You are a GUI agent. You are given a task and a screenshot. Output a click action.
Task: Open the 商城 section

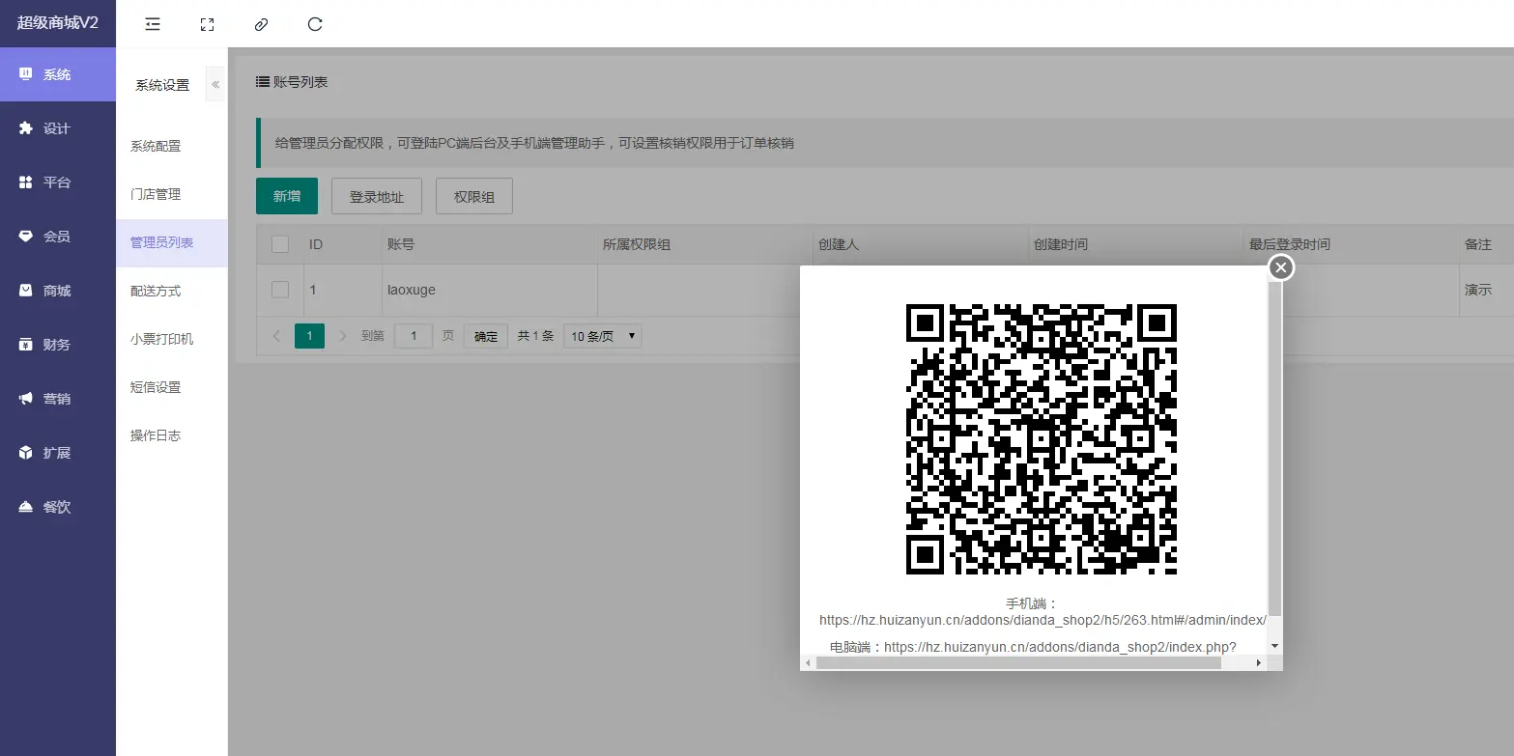tap(58, 291)
